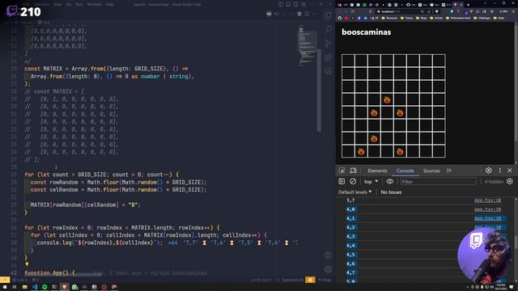Screen dimensions: 518x291
Task: Click the lightbulb code action icon
Action: point(27,264)
